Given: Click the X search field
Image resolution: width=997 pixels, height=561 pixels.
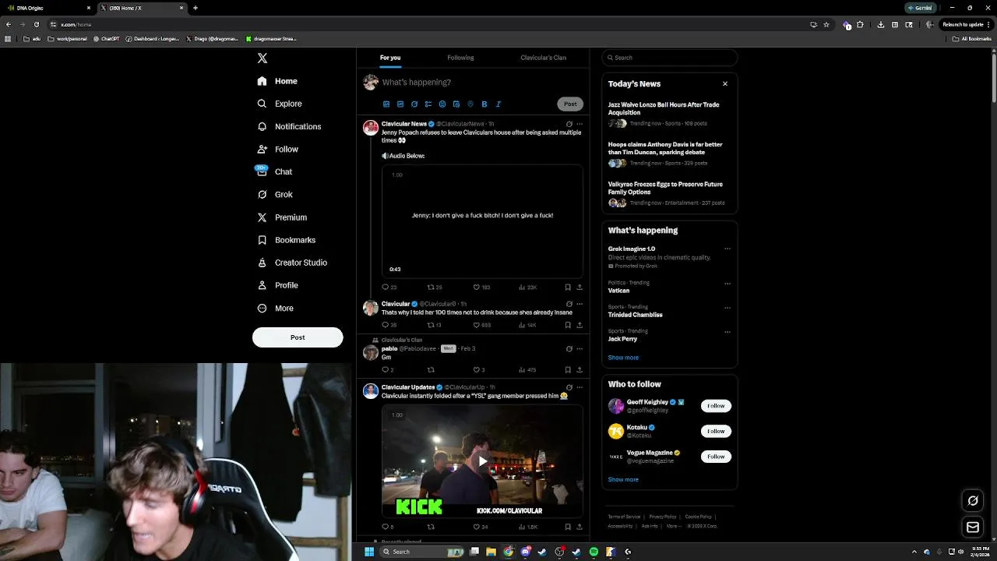Looking at the screenshot, I should (669, 58).
